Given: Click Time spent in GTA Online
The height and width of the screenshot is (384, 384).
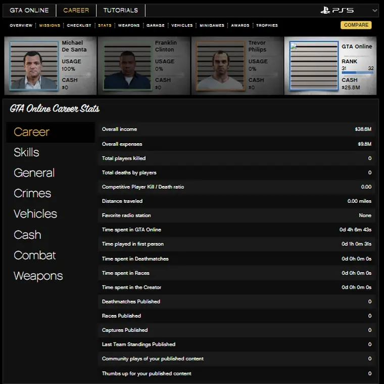Looking at the screenshot, I should (x=236, y=230).
